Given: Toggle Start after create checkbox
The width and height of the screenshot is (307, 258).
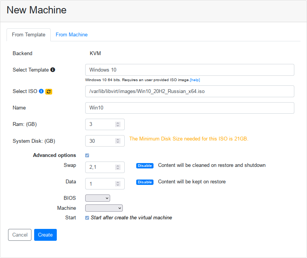Looking at the screenshot, I should 87,218.
